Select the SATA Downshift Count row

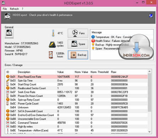click(76, 111)
